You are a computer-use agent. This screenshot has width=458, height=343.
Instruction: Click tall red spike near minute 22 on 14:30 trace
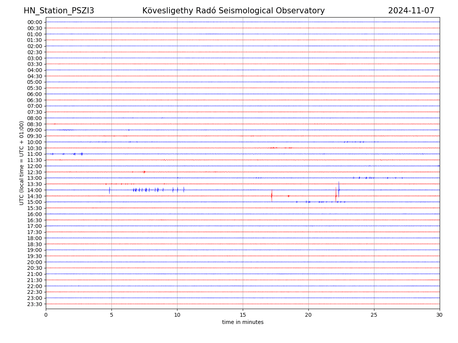point(336,195)
